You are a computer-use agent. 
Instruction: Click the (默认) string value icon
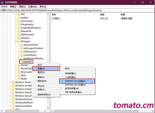(x=53, y=18)
